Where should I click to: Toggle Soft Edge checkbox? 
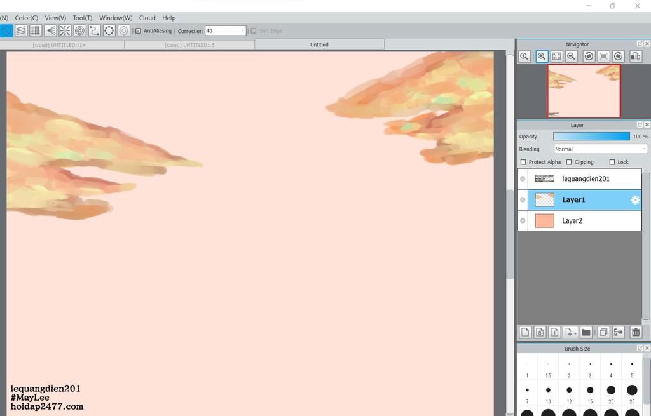coord(254,30)
